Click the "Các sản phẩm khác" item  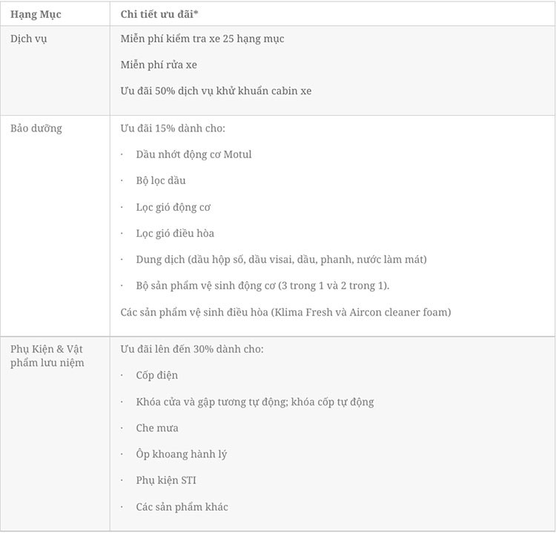point(182,507)
